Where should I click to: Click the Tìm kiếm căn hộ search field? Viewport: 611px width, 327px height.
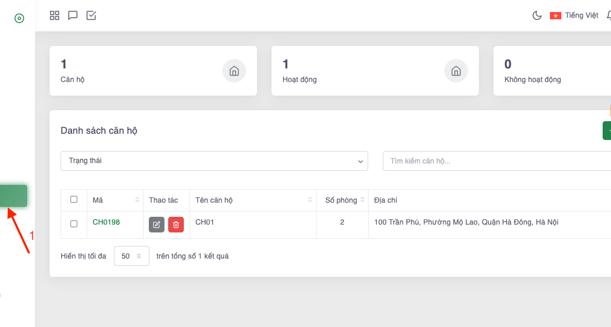[496, 161]
